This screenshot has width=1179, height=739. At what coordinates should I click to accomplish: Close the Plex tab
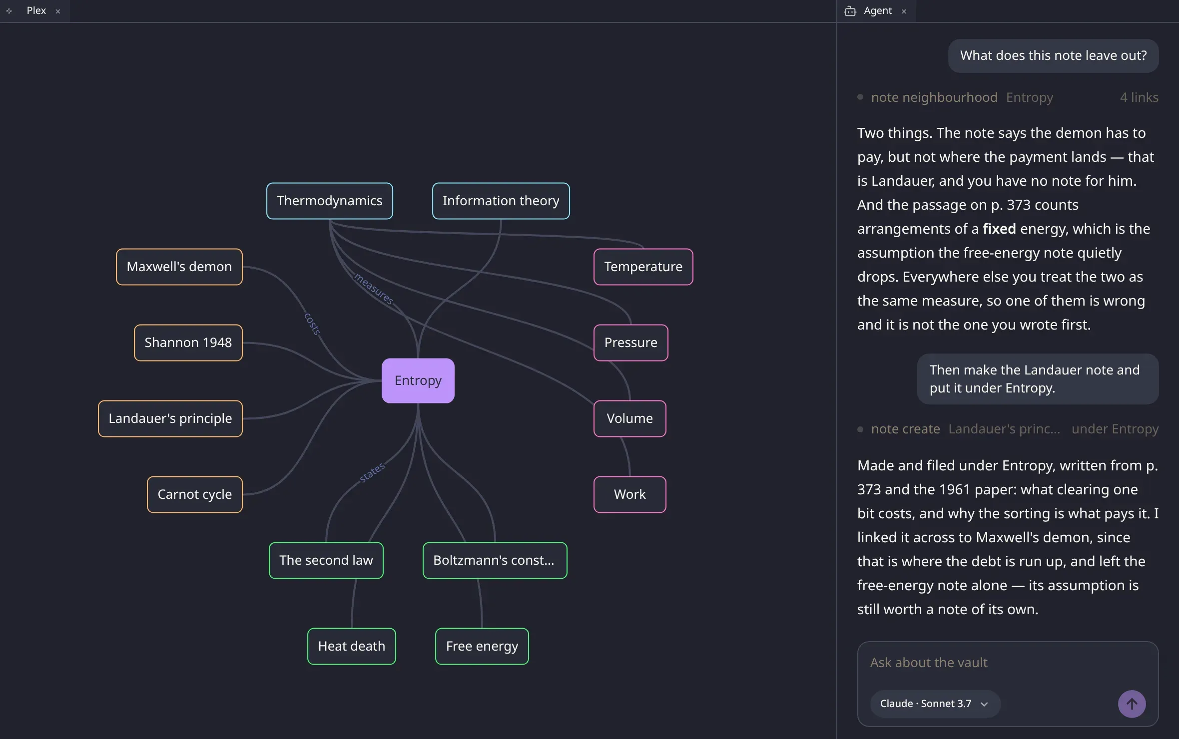(58, 11)
